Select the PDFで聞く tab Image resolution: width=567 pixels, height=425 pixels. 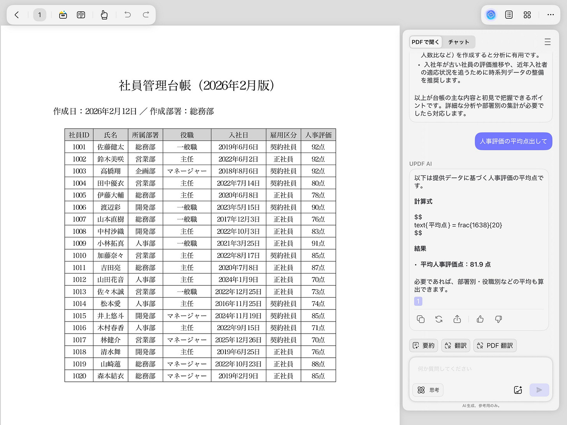pyautogui.click(x=425, y=42)
